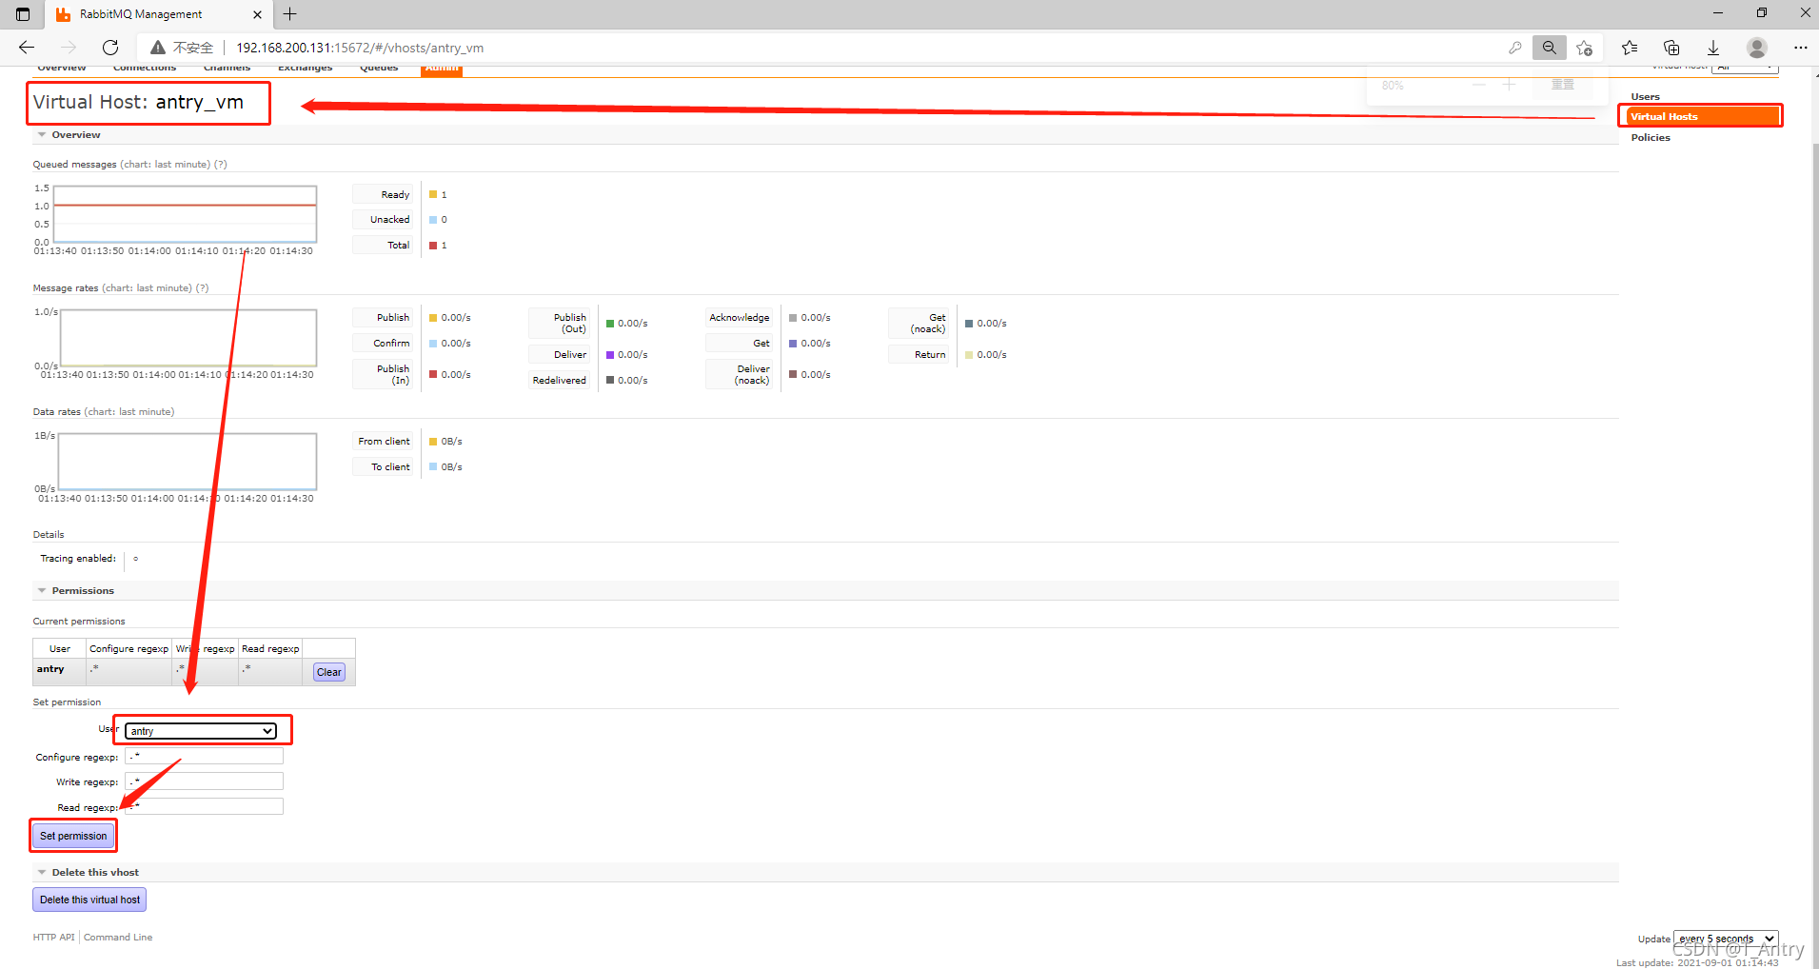This screenshot has height=969, width=1819.
Task: Add this page to favorites
Action: click(1585, 48)
